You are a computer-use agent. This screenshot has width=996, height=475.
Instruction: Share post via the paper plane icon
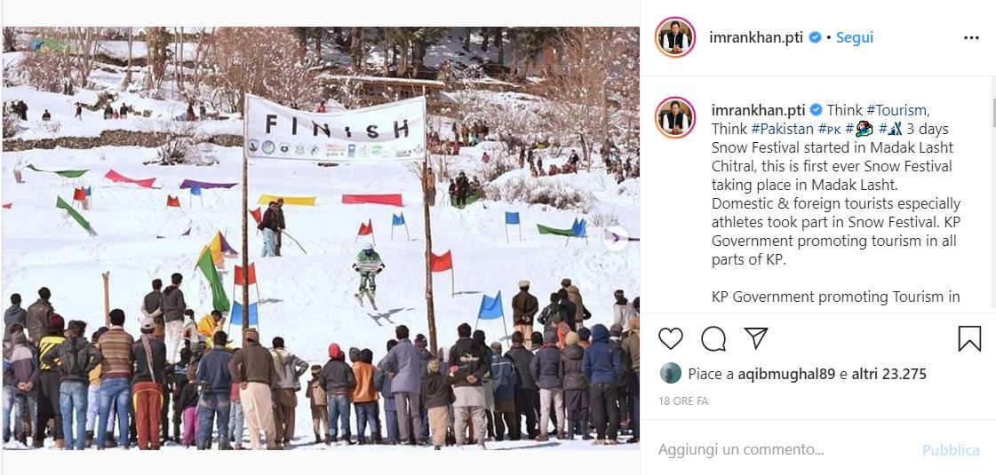756,338
